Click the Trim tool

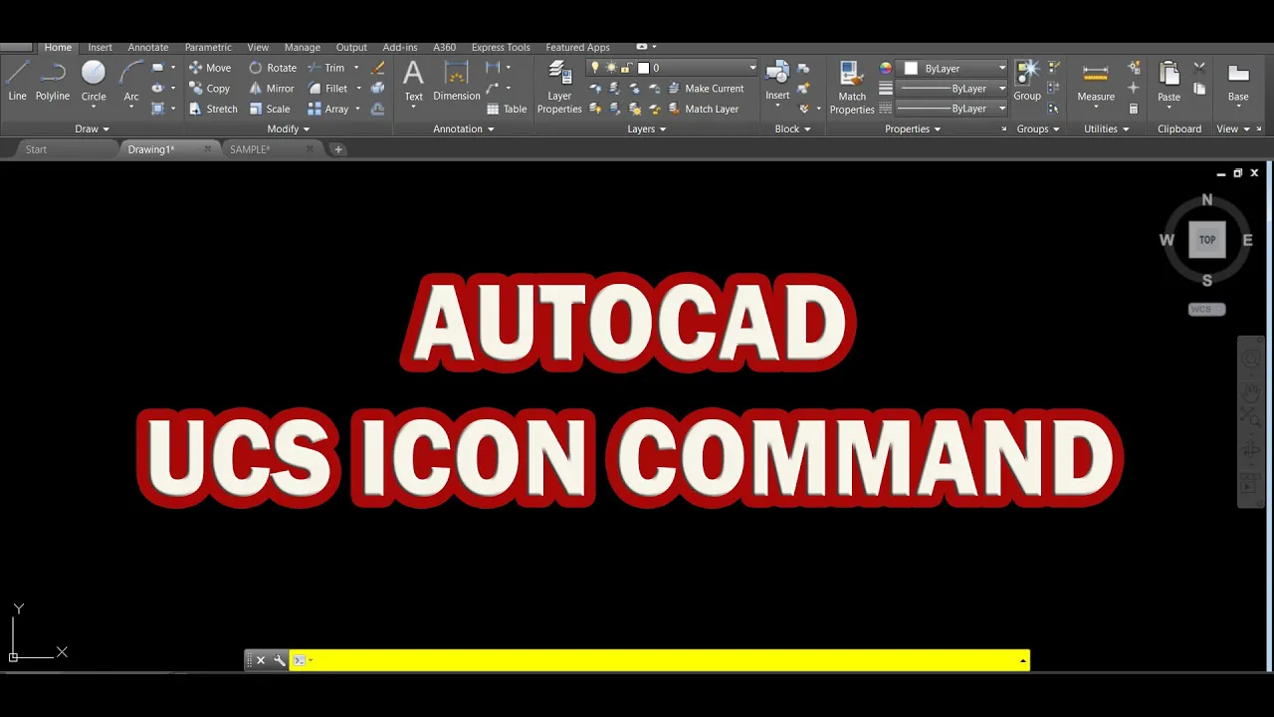point(325,68)
